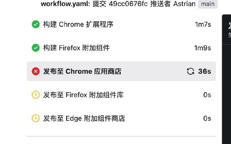231x144 pixels.
Task: Click the 0s duration for Firefox publish
Action: [207, 95]
